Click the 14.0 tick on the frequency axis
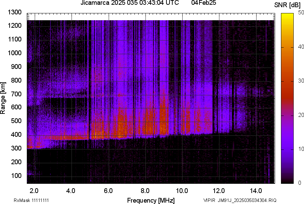This screenshot has height=204, width=304. coord(256,191)
